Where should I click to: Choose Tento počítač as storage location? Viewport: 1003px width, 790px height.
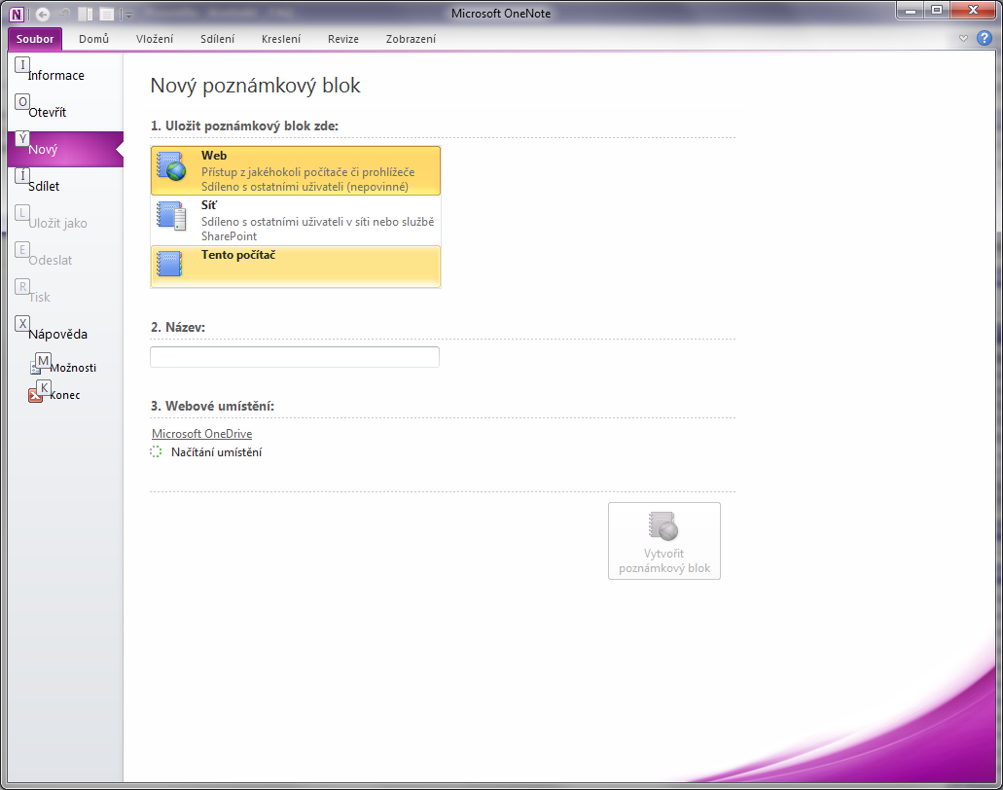(296, 267)
